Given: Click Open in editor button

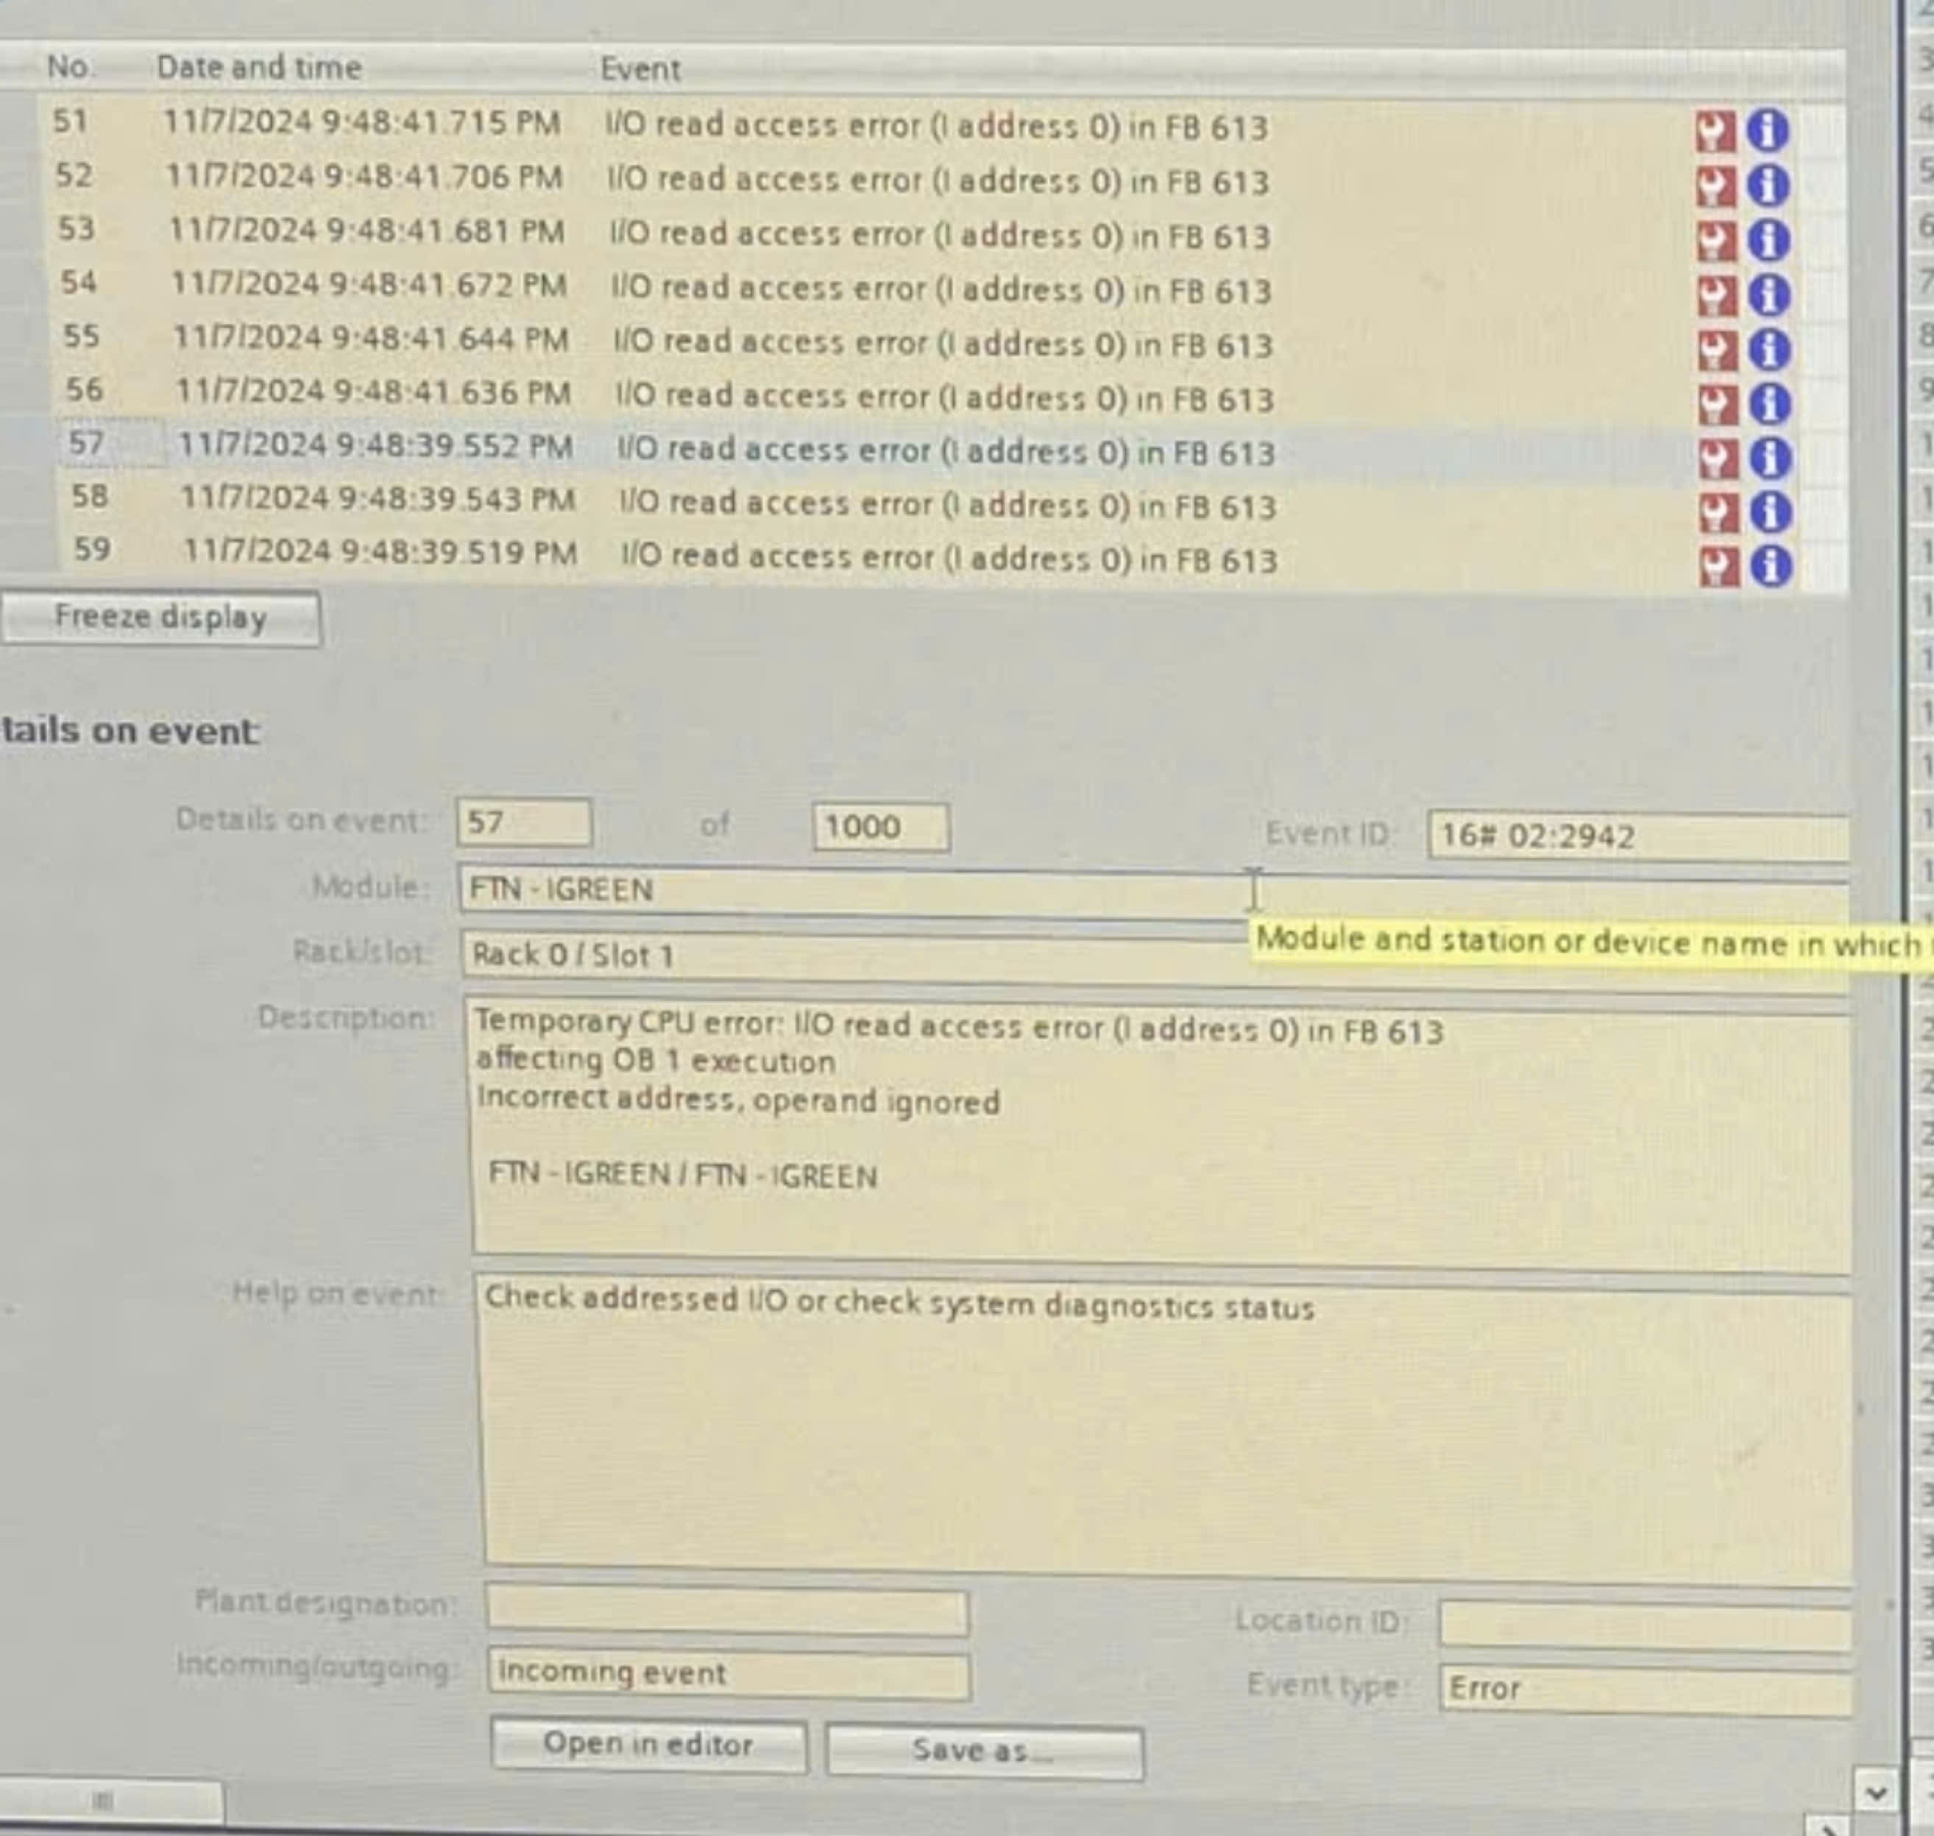Looking at the screenshot, I should tap(648, 1744).
